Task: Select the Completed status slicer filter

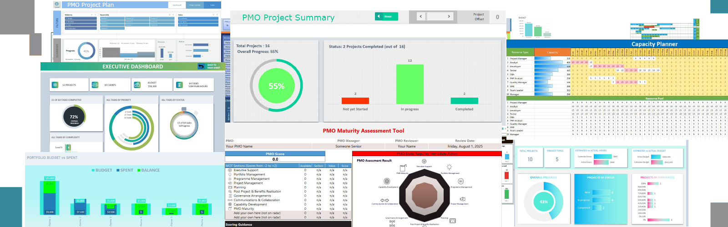Action: click(x=198, y=19)
